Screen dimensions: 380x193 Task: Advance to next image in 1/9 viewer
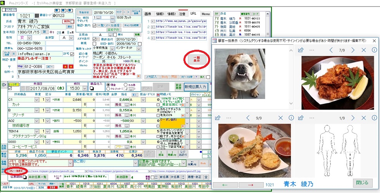[353, 118]
